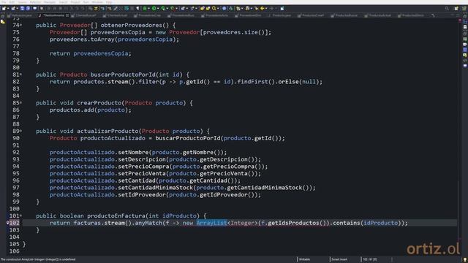The height and width of the screenshot is (263, 468).
Task: Open the Help menu
Action: click(x=109, y=2)
